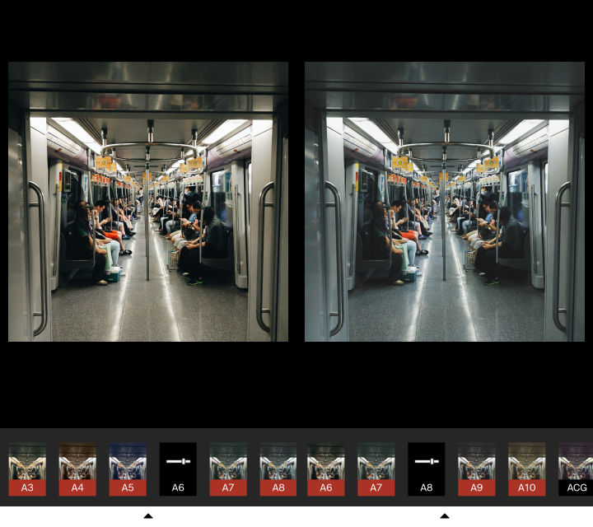
Task: Expand the right panel's bottom up-arrow
Action: point(445,516)
